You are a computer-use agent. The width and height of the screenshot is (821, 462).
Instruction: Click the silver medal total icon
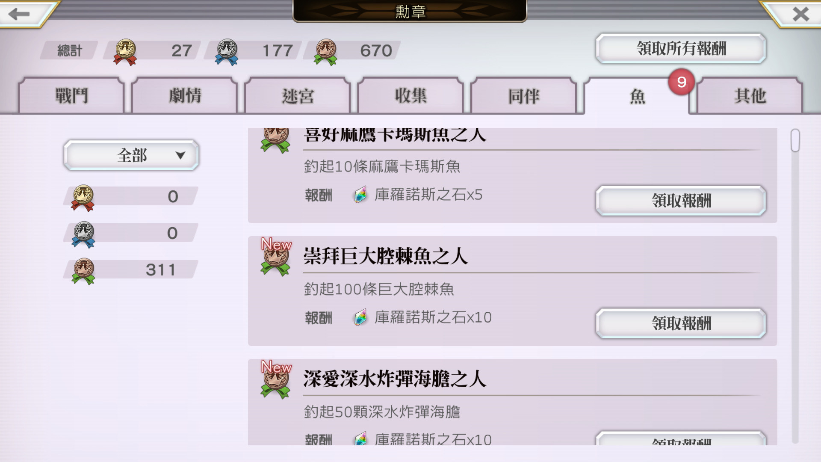227,52
